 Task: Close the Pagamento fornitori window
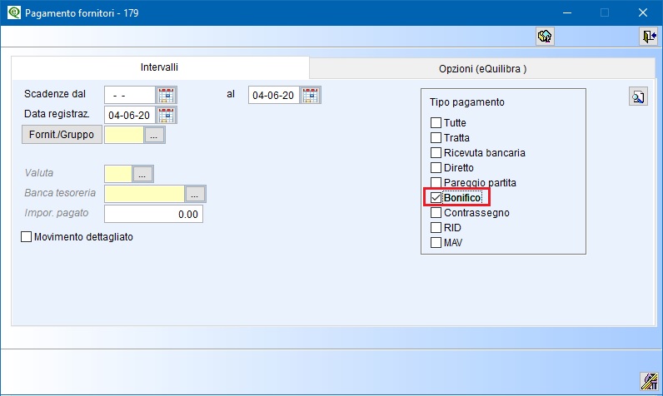pos(643,12)
